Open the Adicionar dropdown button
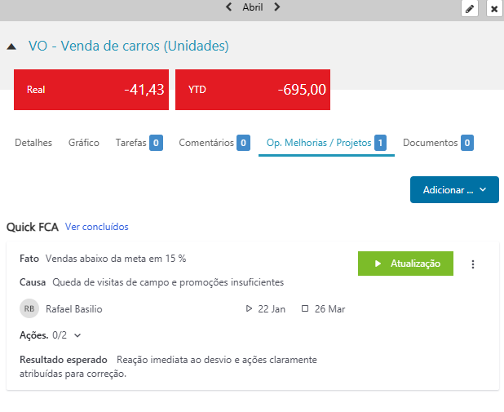The height and width of the screenshot is (412, 504). pos(454,190)
